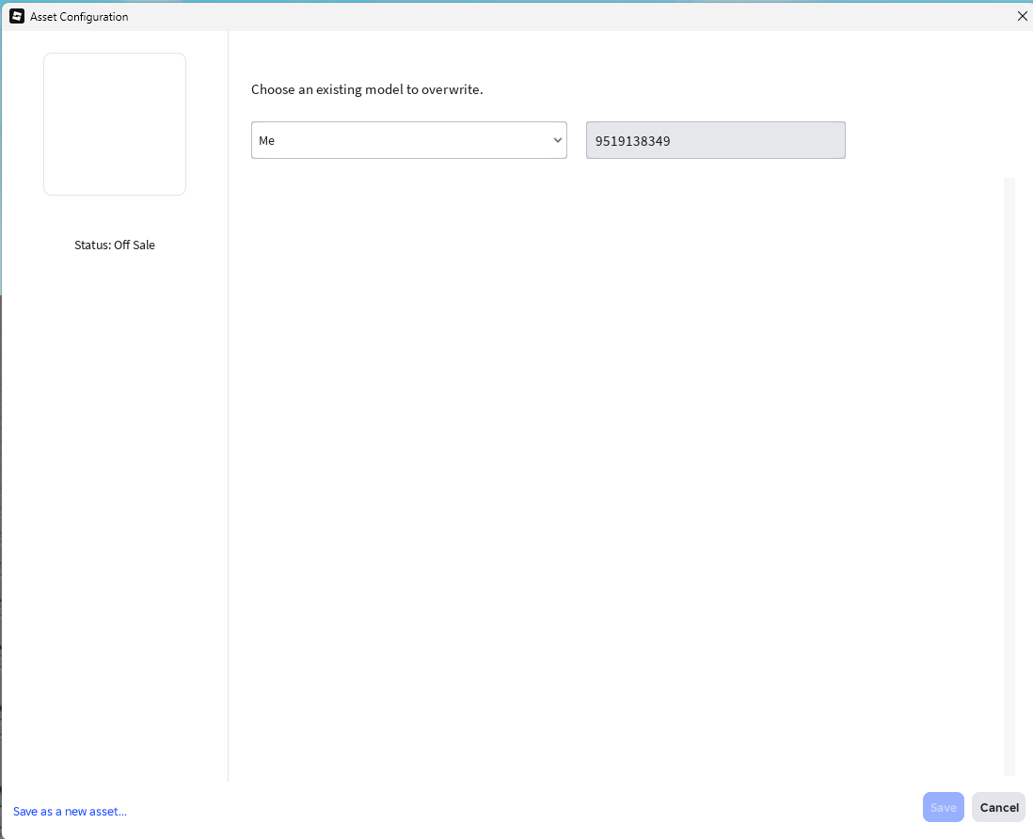Screen dimensions: 1033x839
Task: Click the Roblox Studio icon in title bar
Action: pyautogui.click(x=17, y=17)
